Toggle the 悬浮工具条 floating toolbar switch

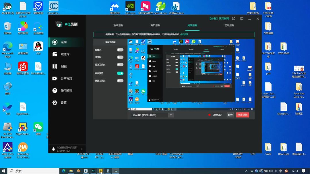pyautogui.click(x=120, y=65)
